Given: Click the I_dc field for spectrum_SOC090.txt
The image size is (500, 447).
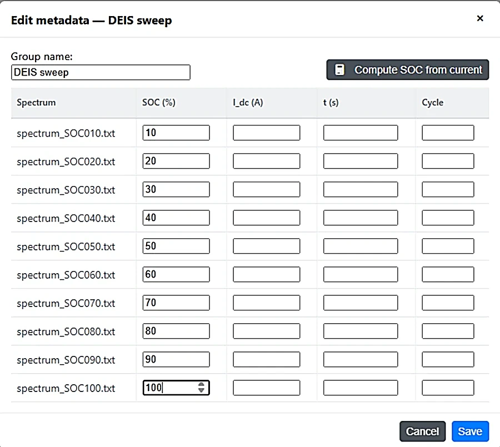Looking at the screenshot, I should coord(267,360).
